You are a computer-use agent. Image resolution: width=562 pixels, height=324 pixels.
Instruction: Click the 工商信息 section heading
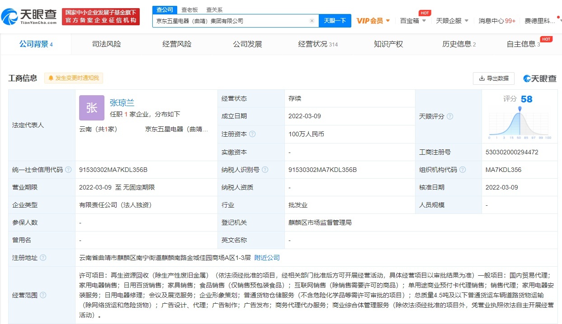(23, 78)
